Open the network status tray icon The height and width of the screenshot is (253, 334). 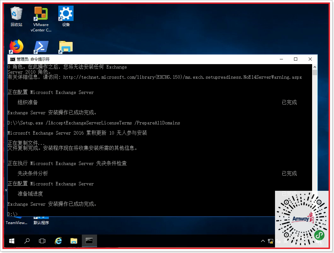pyautogui.click(x=271, y=241)
